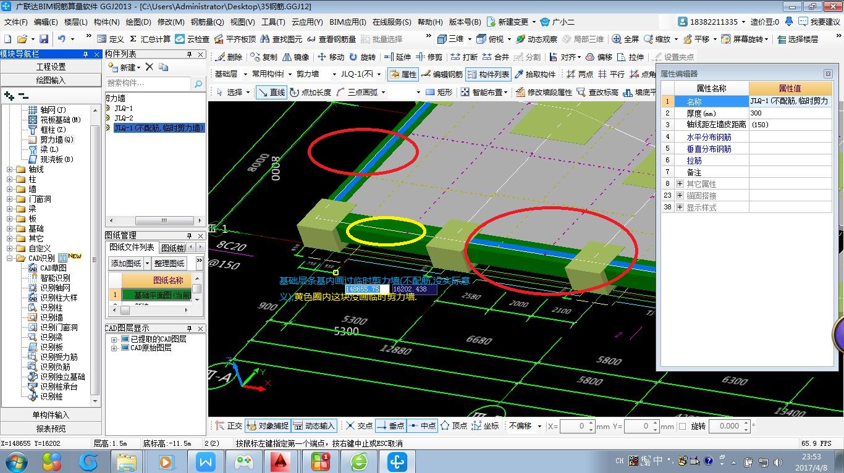Select the 矩形 rectangle drawing tool

439,92
